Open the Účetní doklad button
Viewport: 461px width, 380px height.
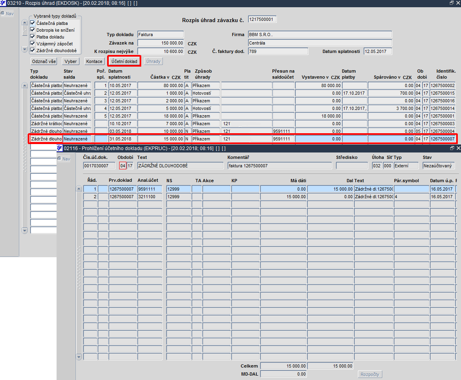coord(124,61)
